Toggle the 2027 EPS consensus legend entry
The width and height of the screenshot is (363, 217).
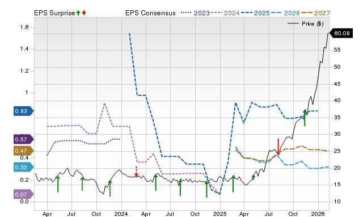coord(315,13)
